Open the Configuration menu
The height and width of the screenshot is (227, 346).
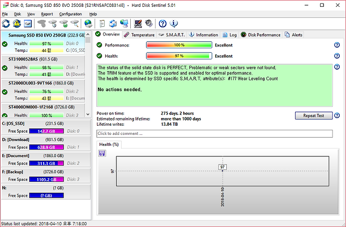click(x=70, y=14)
